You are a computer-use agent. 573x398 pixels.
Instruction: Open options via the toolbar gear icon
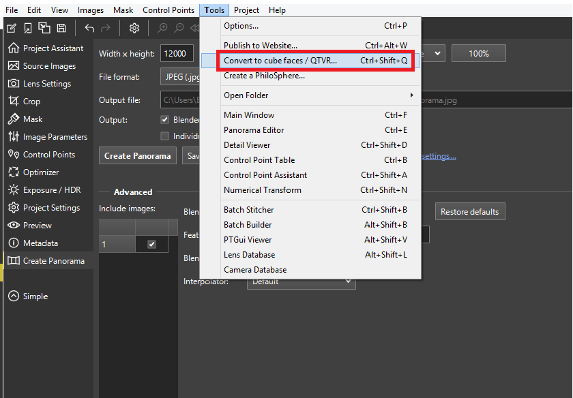click(x=134, y=28)
